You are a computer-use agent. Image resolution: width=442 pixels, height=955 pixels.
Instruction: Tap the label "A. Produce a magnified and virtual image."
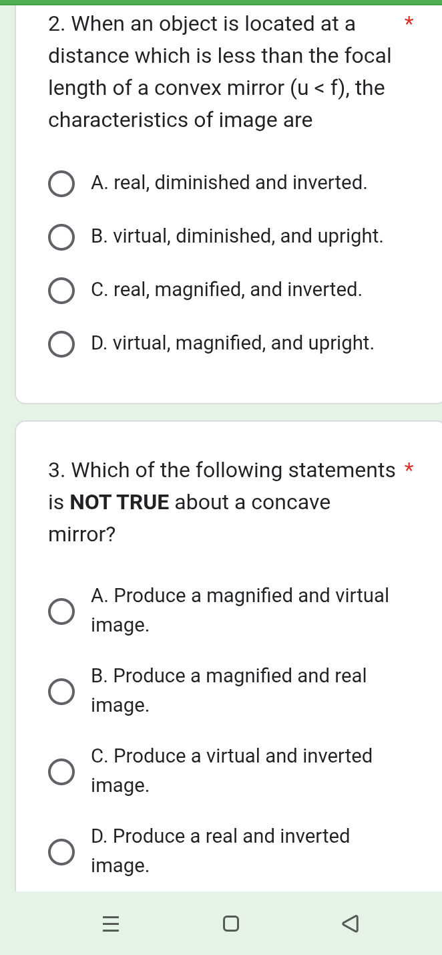point(239,609)
